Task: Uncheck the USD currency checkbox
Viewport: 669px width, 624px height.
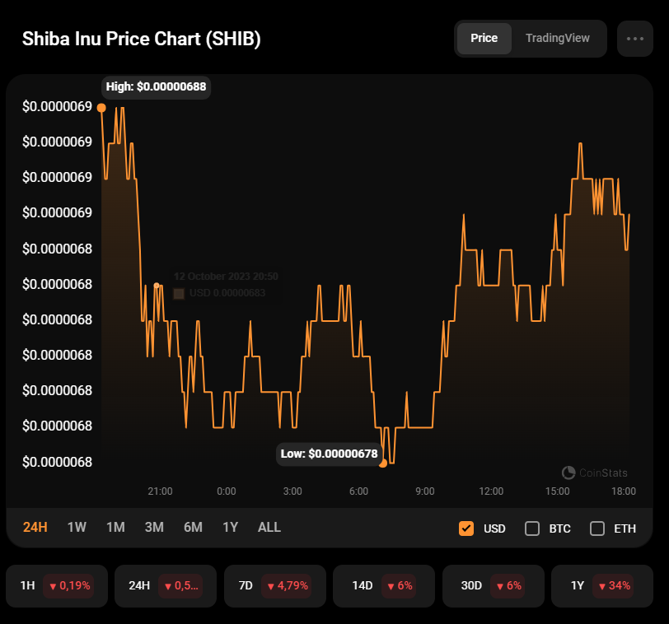Action: pyautogui.click(x=466, y=529)
